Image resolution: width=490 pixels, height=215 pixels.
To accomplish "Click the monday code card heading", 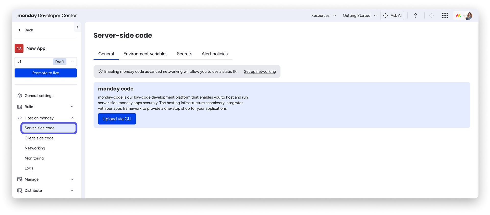I will coord(116,89).
